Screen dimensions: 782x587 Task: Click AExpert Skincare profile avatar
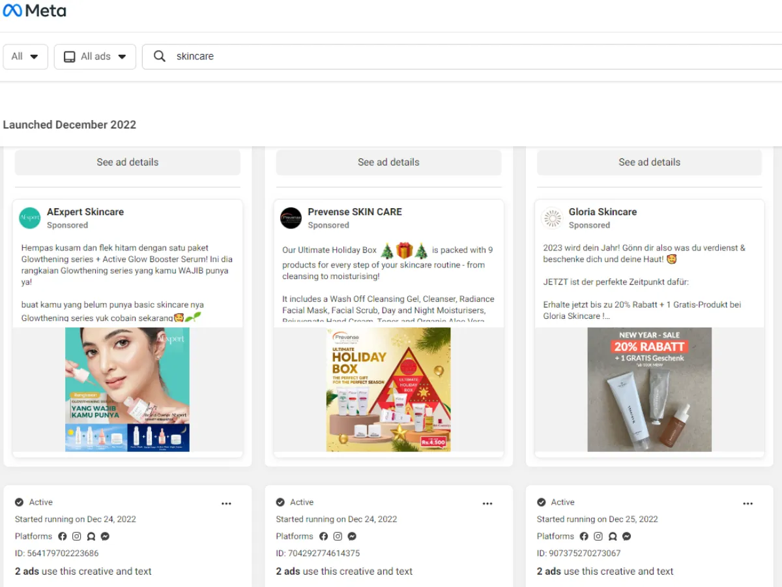pos(30,218)
